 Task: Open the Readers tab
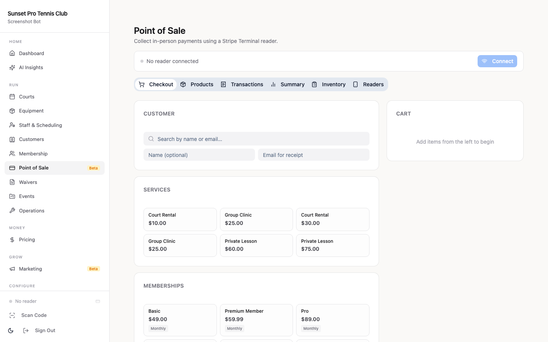pos(368,84)
